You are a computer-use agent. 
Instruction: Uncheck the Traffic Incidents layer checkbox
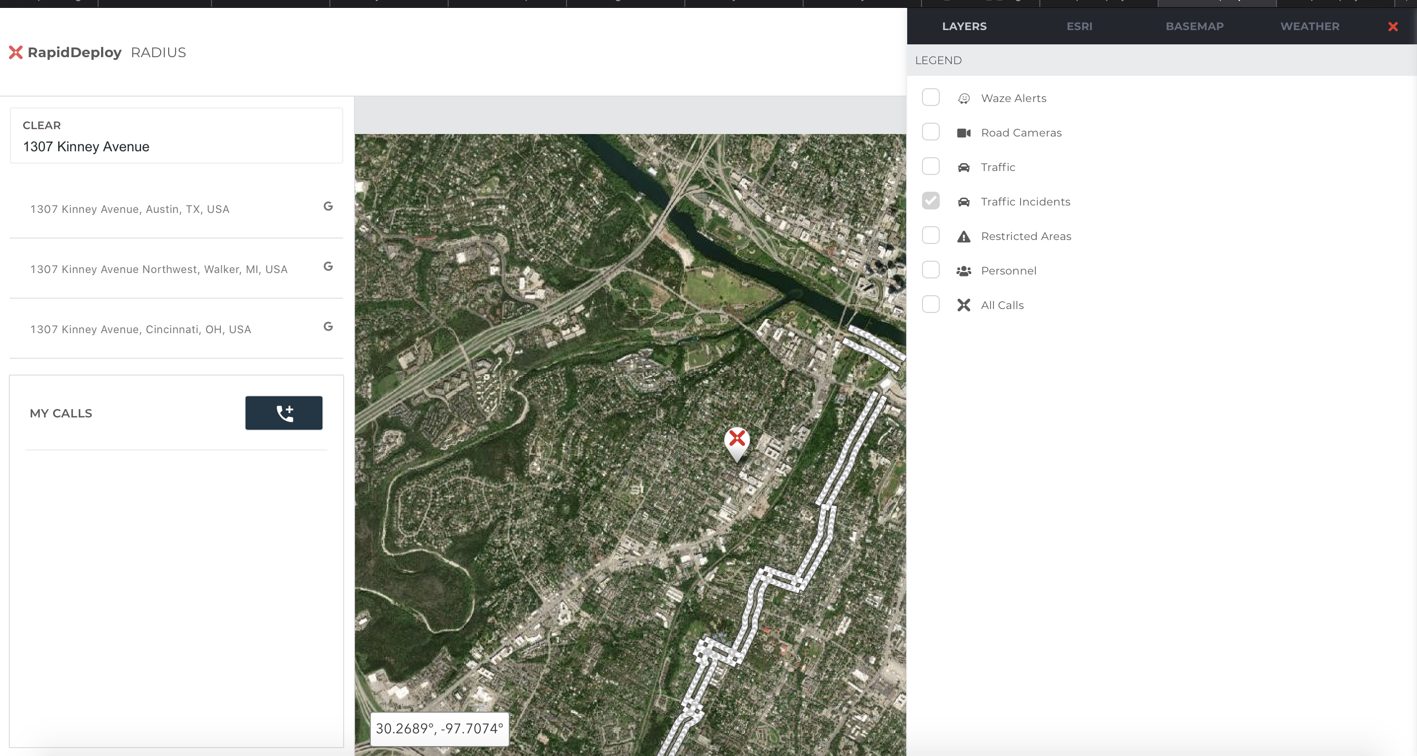pos(930,201)
